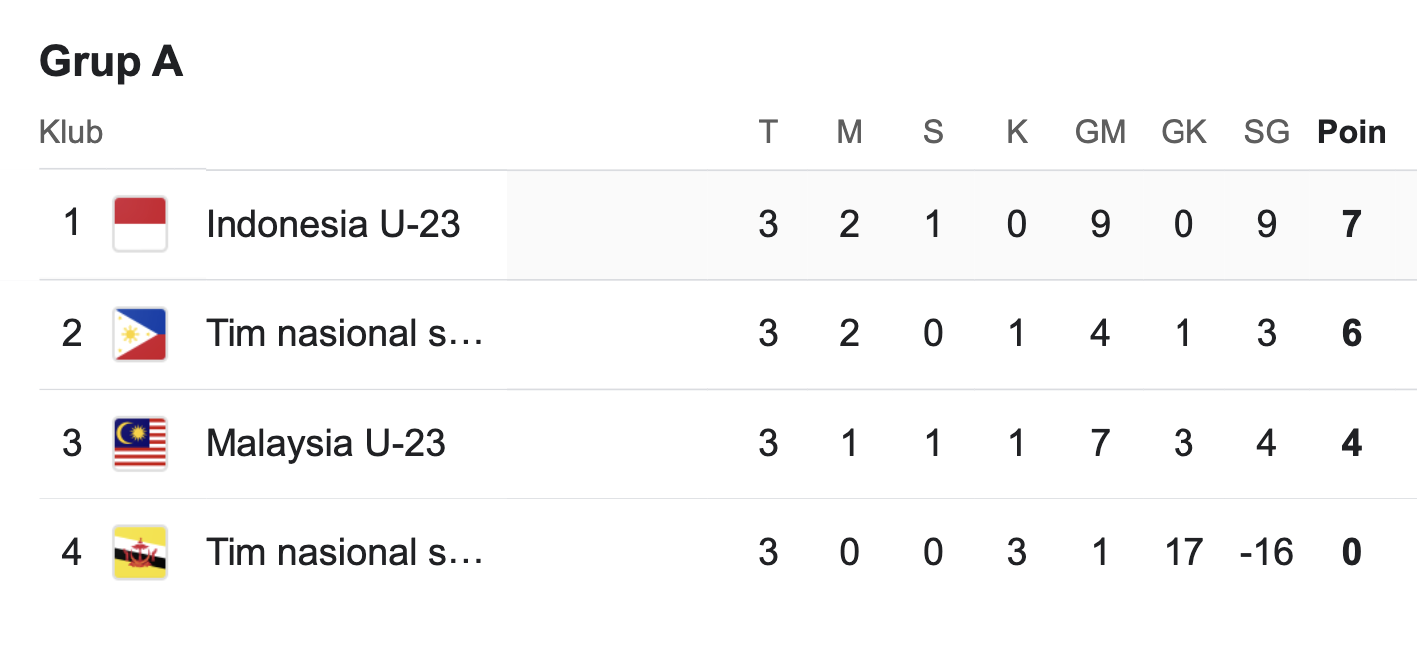Click the Grup A heading
The image size is (1417, 666).
pyautogui.click(x=111, y=63)
